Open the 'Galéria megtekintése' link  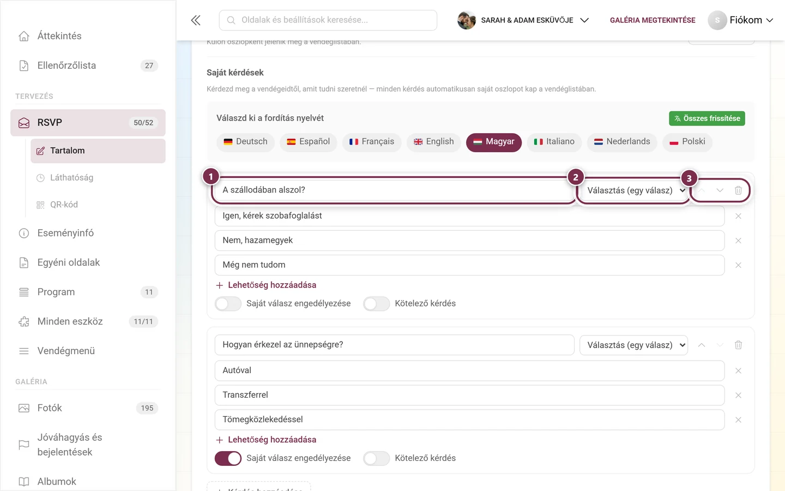point(653,20)
